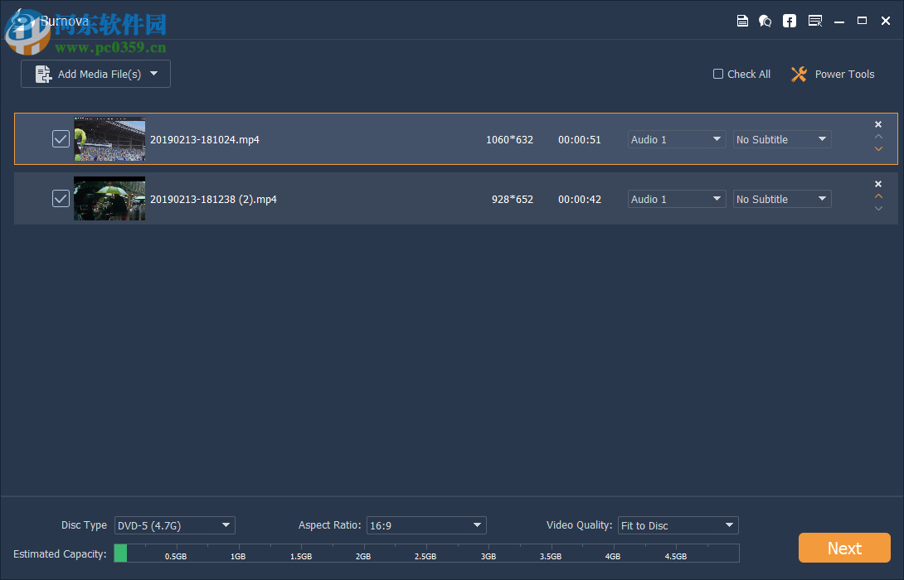Click the Add Media File(s) button
Screen dimensions: 904x580
pyautogui.click(x=95, y=74)
